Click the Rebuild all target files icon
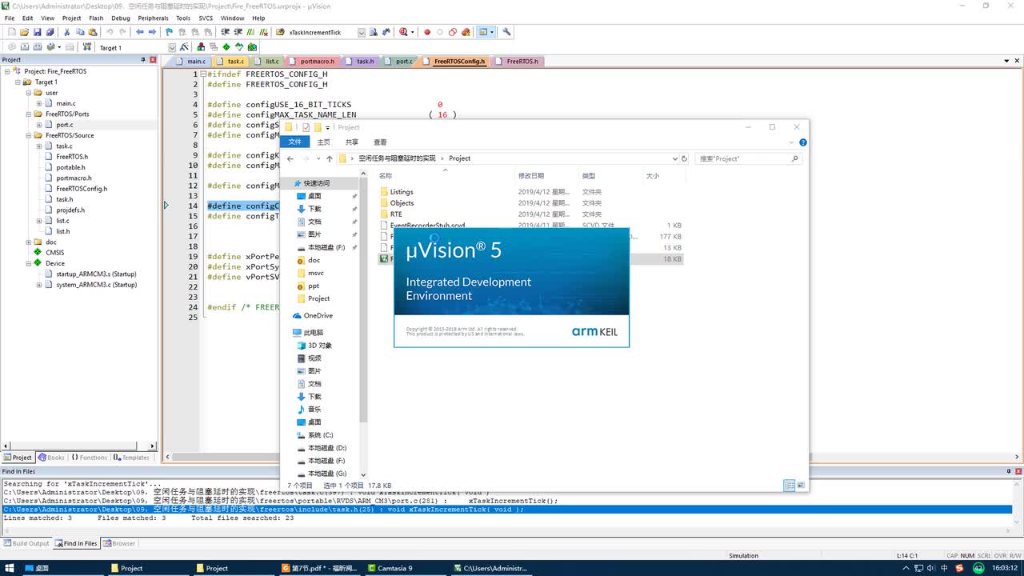This screenshot has width=1024, height=576. (38, 47)
